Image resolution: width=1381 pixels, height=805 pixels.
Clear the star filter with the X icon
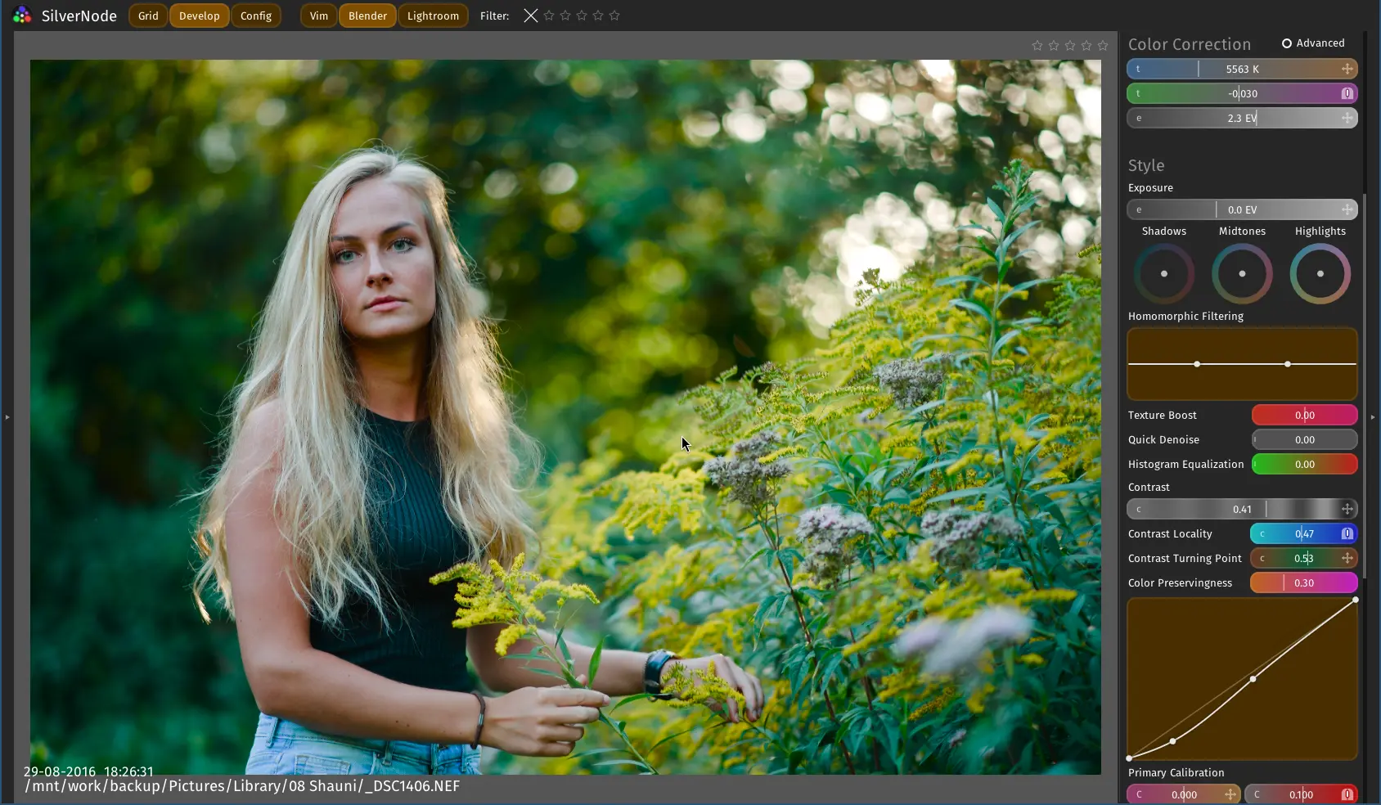pyautogui.click(x=531, y=16)
